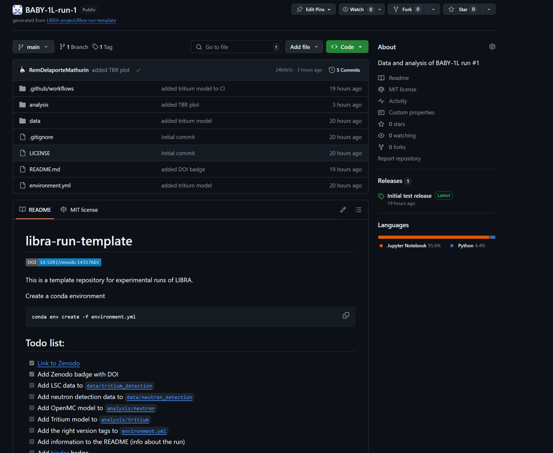Open the About settings gear icon

tap(492, 47)
